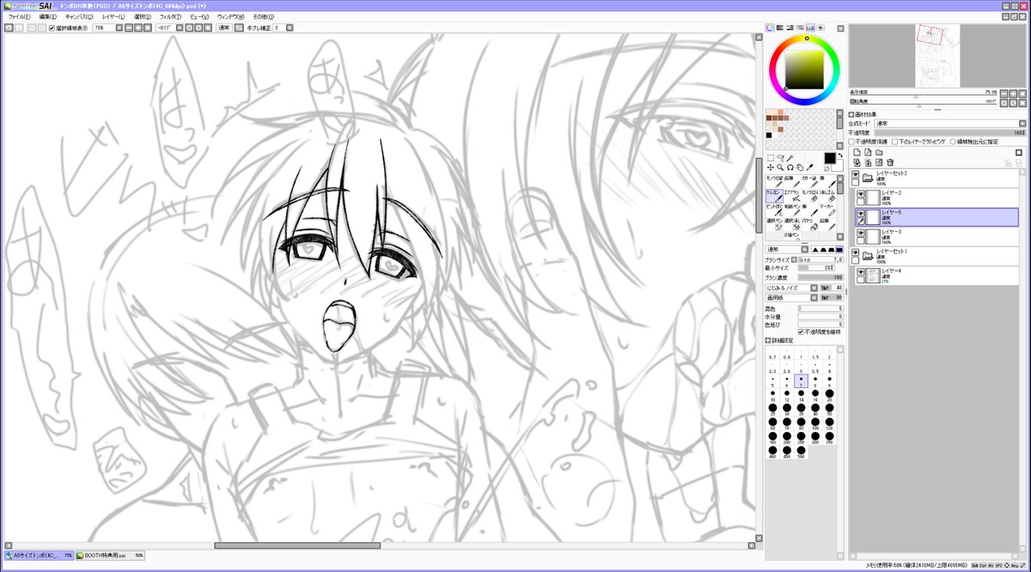Click the rectangular selection tool

coord(771,158)
